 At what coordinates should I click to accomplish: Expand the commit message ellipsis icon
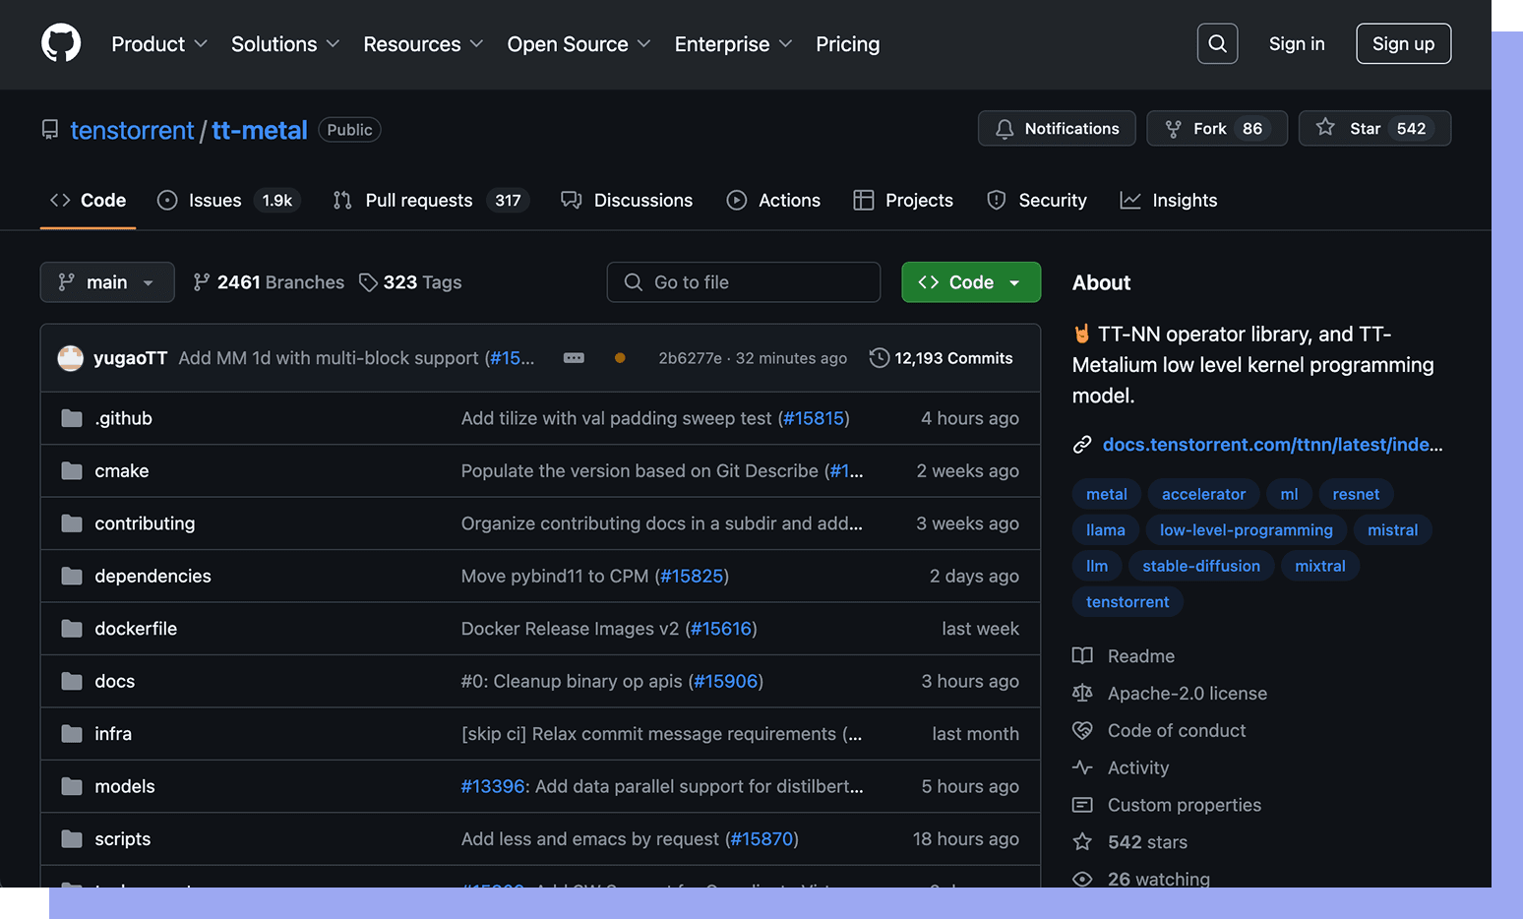pyautogui.click(x=574, y=358)
